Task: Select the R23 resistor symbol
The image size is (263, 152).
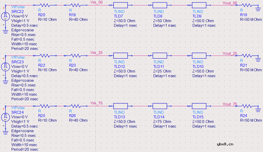Action: point(75,55)
